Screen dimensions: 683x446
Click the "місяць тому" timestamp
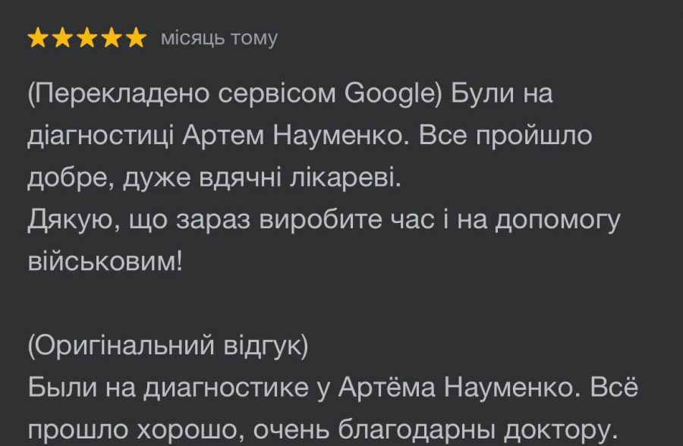[x=219, y=38]
